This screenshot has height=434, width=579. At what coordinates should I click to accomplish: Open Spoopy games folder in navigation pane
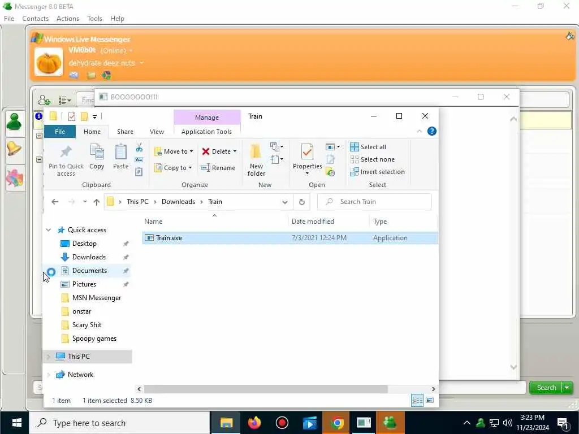tap(94, 339)
